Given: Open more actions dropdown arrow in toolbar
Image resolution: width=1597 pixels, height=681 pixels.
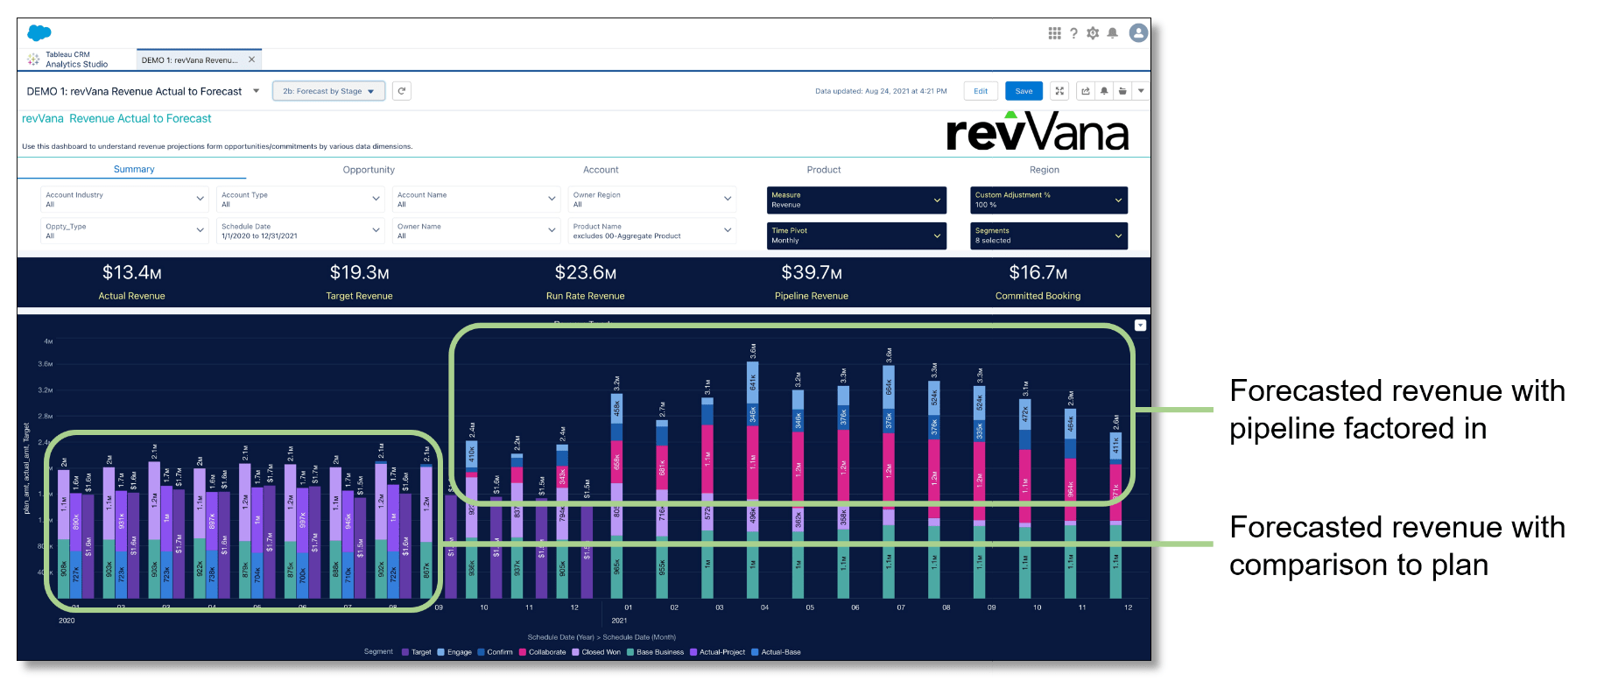Looking at the screenshot, I should click(1141, 91).
